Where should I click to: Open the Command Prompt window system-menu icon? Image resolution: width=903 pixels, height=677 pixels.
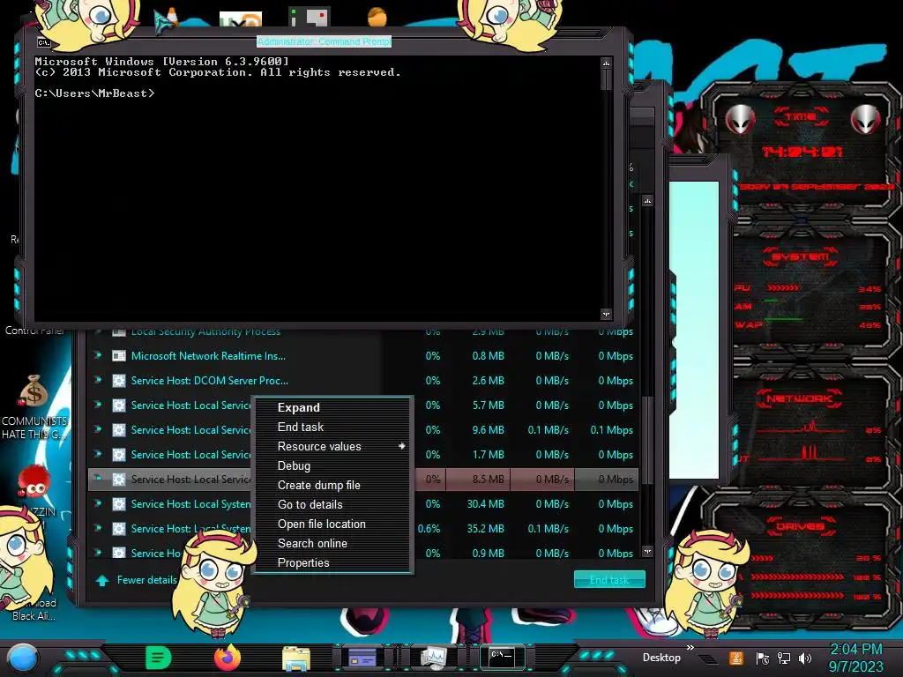click(x=44, y=42)
